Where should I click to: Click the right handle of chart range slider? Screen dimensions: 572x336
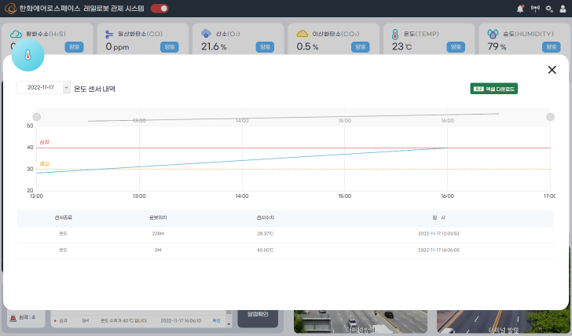[548, 117]
